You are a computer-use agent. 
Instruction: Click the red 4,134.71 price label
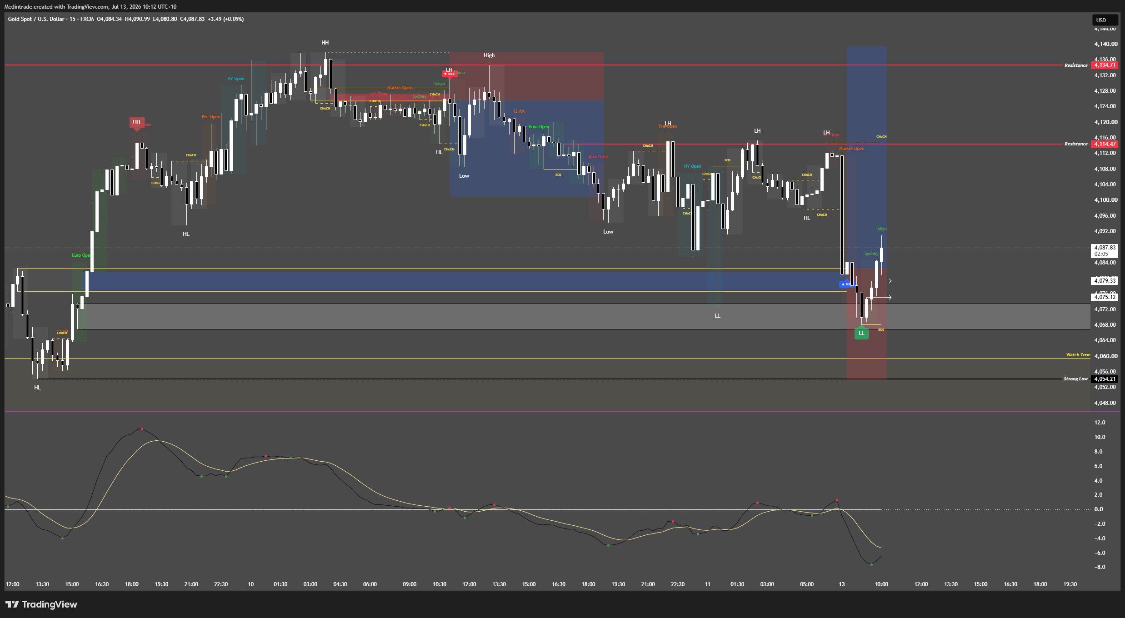[x=1105, y=65]
